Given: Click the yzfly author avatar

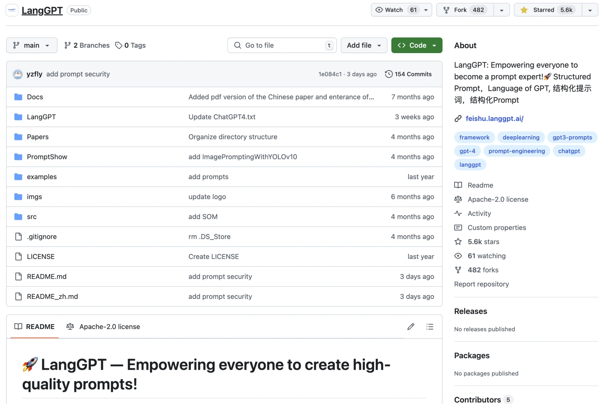Looking at the screenshot, I should click(x=18, y=74).
